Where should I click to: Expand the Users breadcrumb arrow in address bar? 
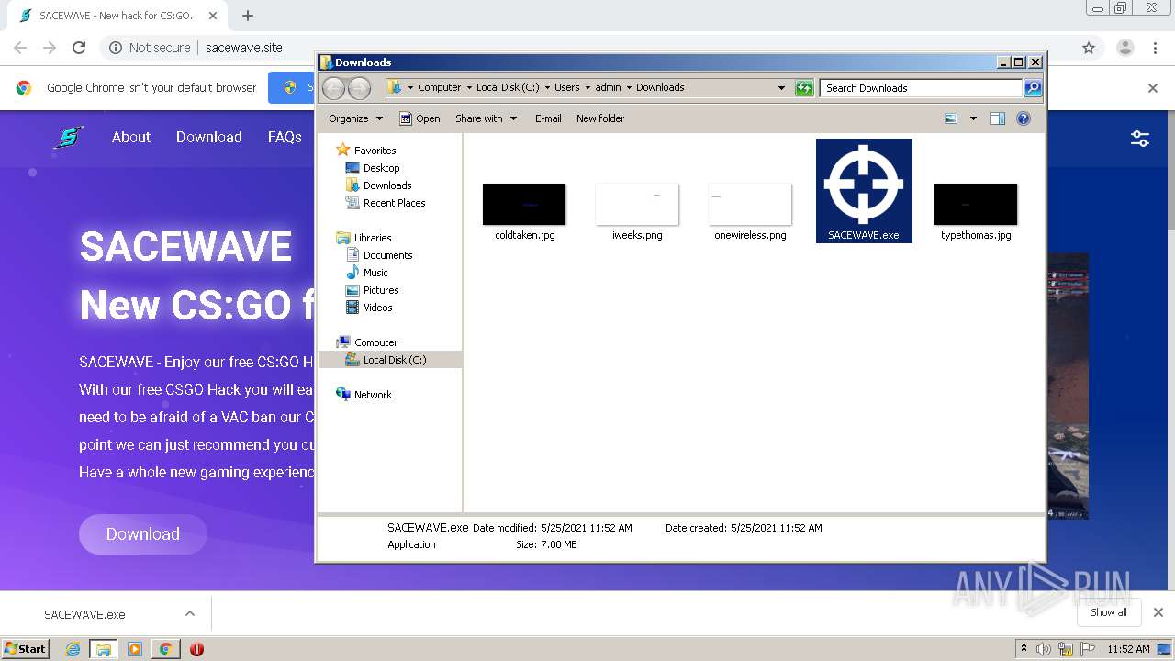(587, 88)
